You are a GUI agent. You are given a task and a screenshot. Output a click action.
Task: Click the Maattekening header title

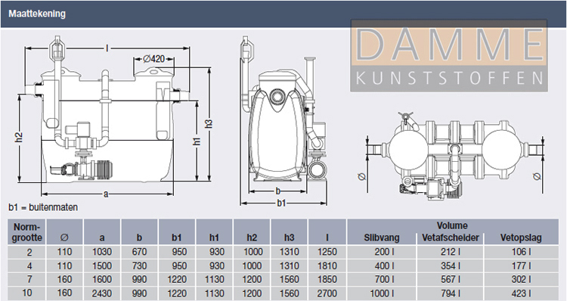click(x=37, y=14)
